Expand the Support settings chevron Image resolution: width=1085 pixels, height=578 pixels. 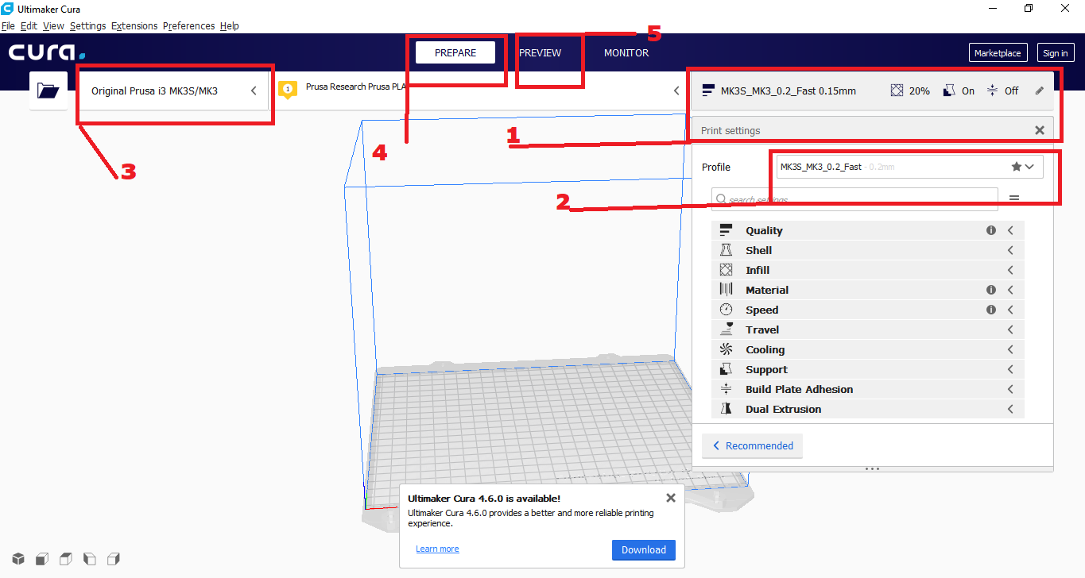click(1010, 369)
